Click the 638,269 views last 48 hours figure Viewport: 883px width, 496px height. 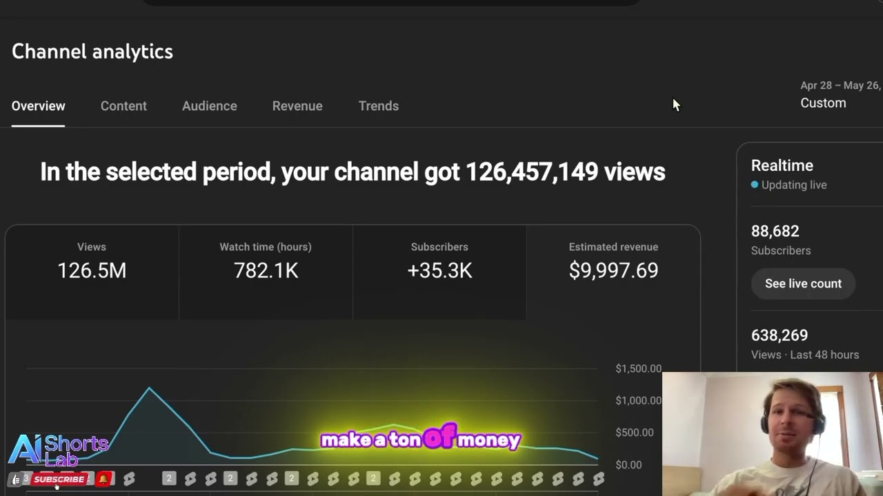[780, 335]
